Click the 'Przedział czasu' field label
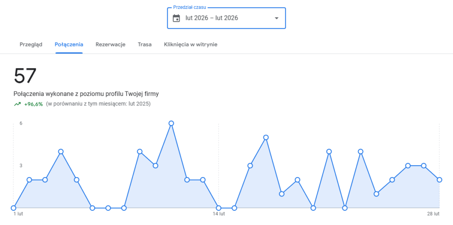 click(x=189, y=7)
